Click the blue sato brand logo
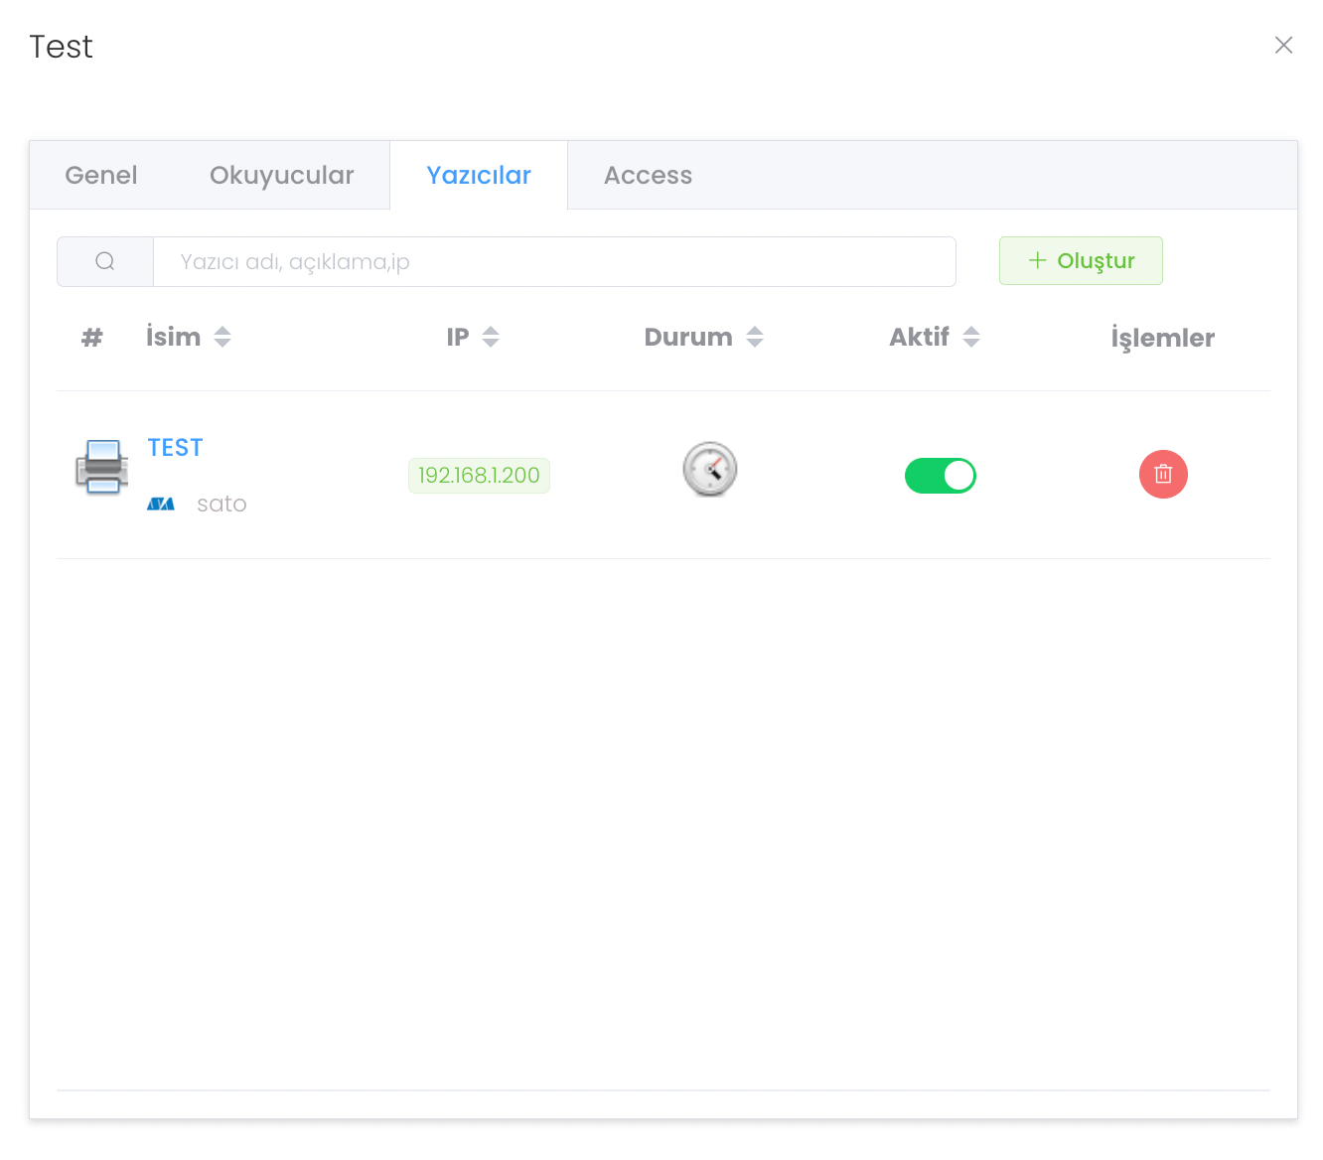This screenshot has height=1160, width=1323. pyautogui.click(x=161, y=505)
